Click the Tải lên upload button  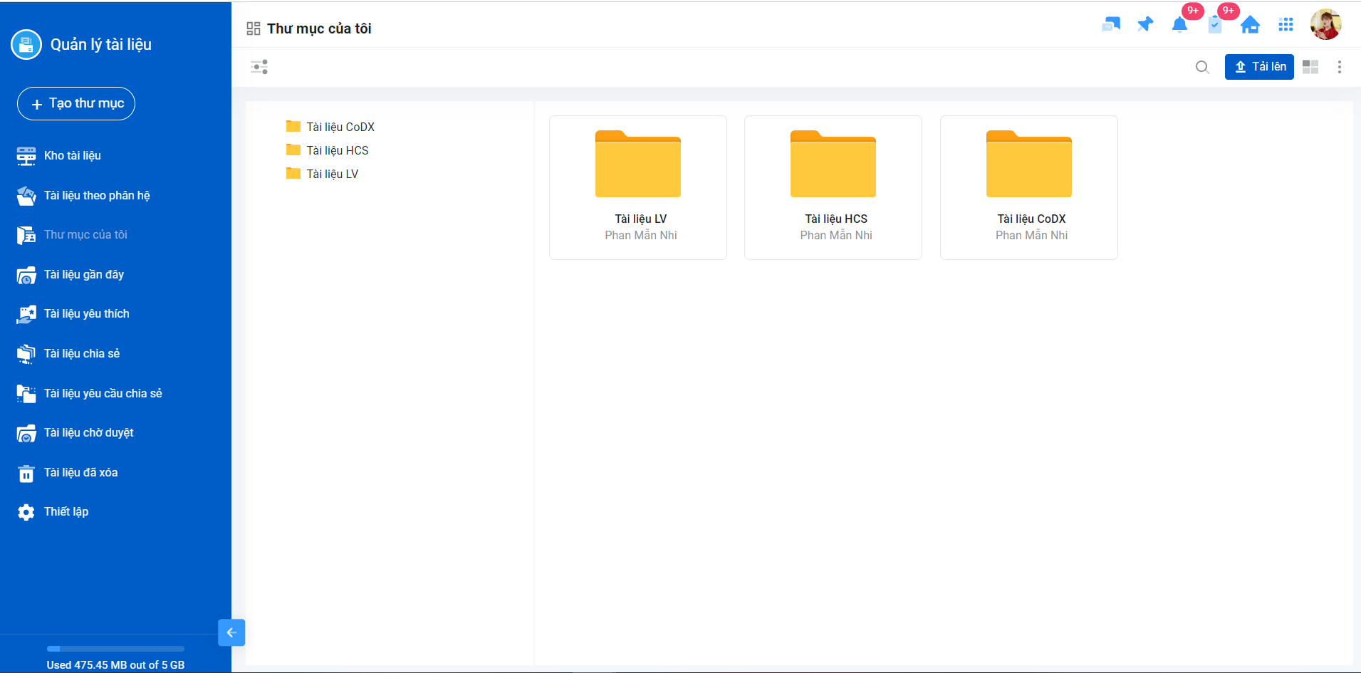pyautogui.click(x=1259, y=67)
